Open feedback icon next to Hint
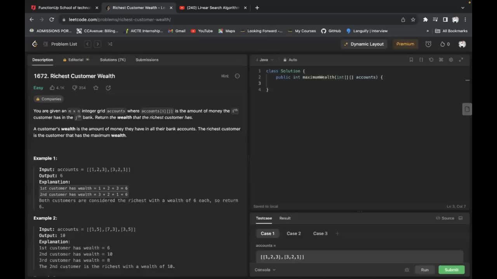The width and height of the screenshot is (497, 279). click(x=237, y=76)
